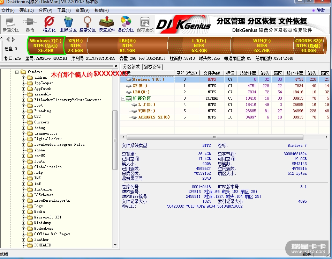Viewport: 332px width, 259px height.
Task: Click the 文件系统 column header
Action: tap(212, 73)
